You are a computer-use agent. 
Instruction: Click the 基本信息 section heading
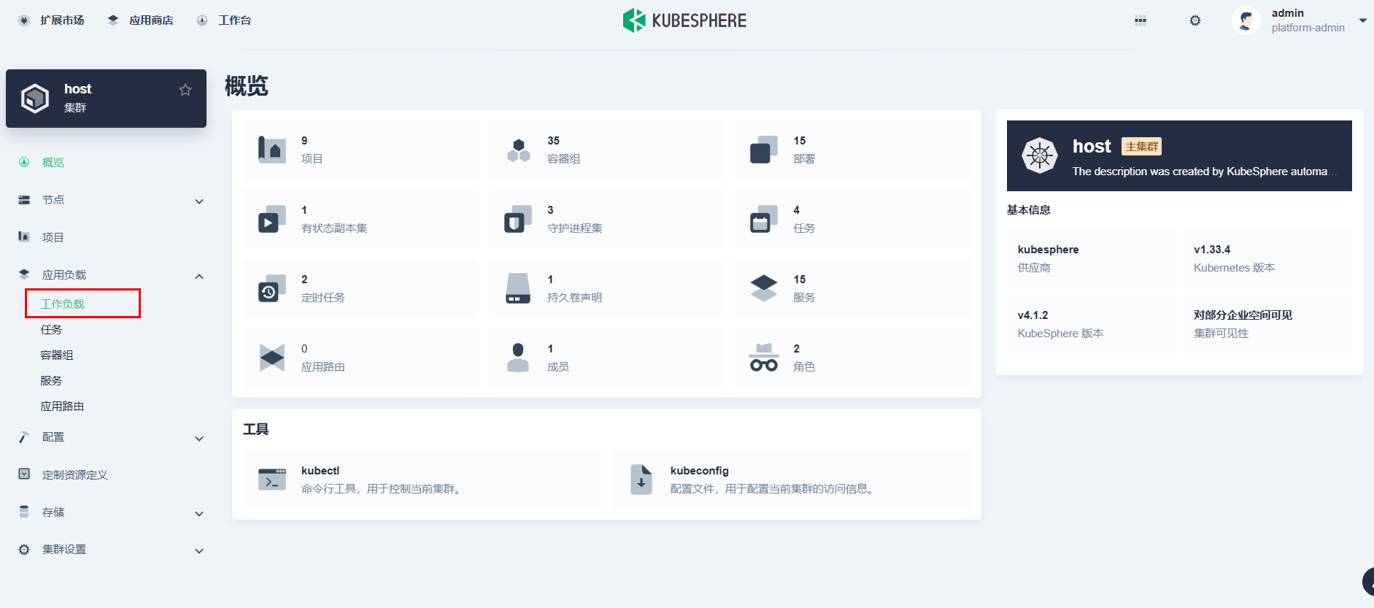pos(1028,210)
